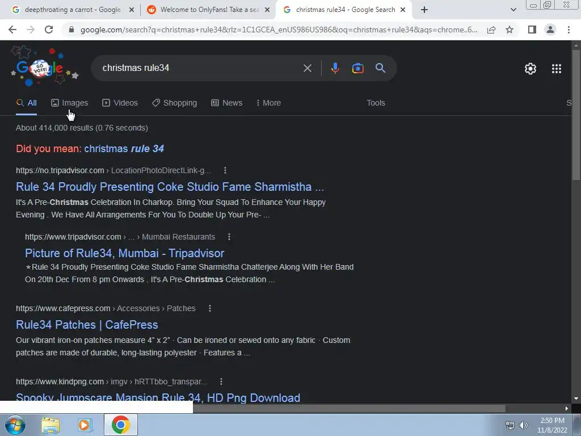Open the taskbar clock and date
581x436 pixels.
[552, 425]
